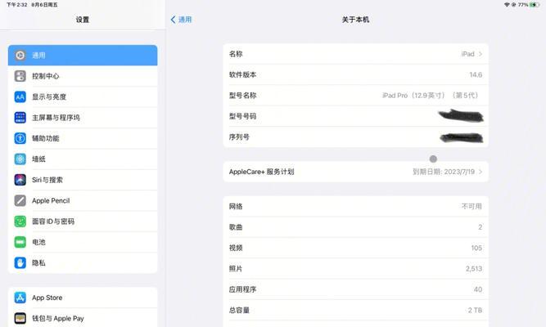Open Siri与搜索 settings

83,180
